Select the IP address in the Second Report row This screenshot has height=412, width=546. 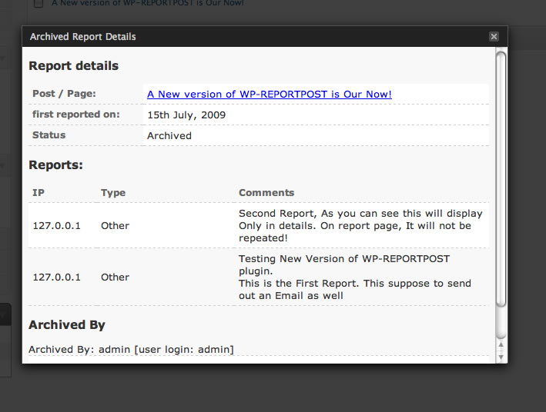[x=56, y=226]
